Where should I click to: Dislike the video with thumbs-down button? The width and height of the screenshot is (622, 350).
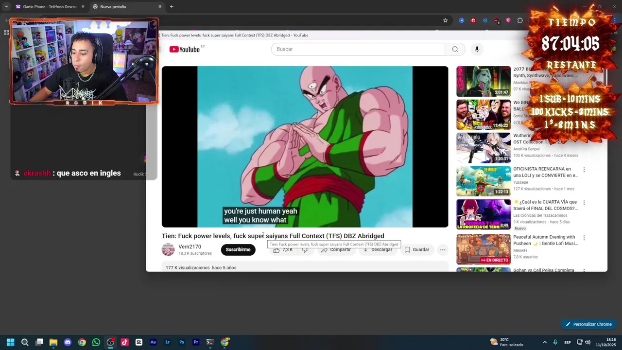(305, 250)
